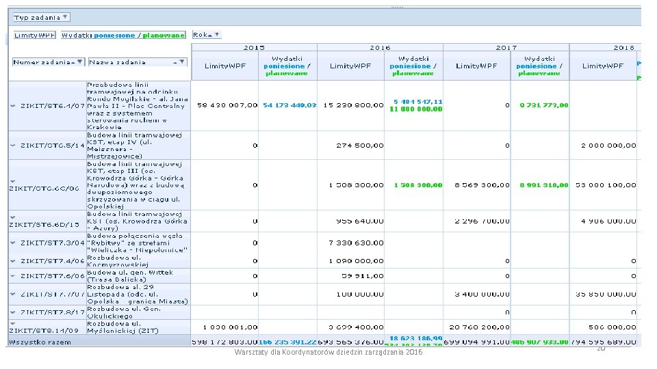Select green value 1 508 300,00
Screen dimensions: 657x369
coord(418,185)
